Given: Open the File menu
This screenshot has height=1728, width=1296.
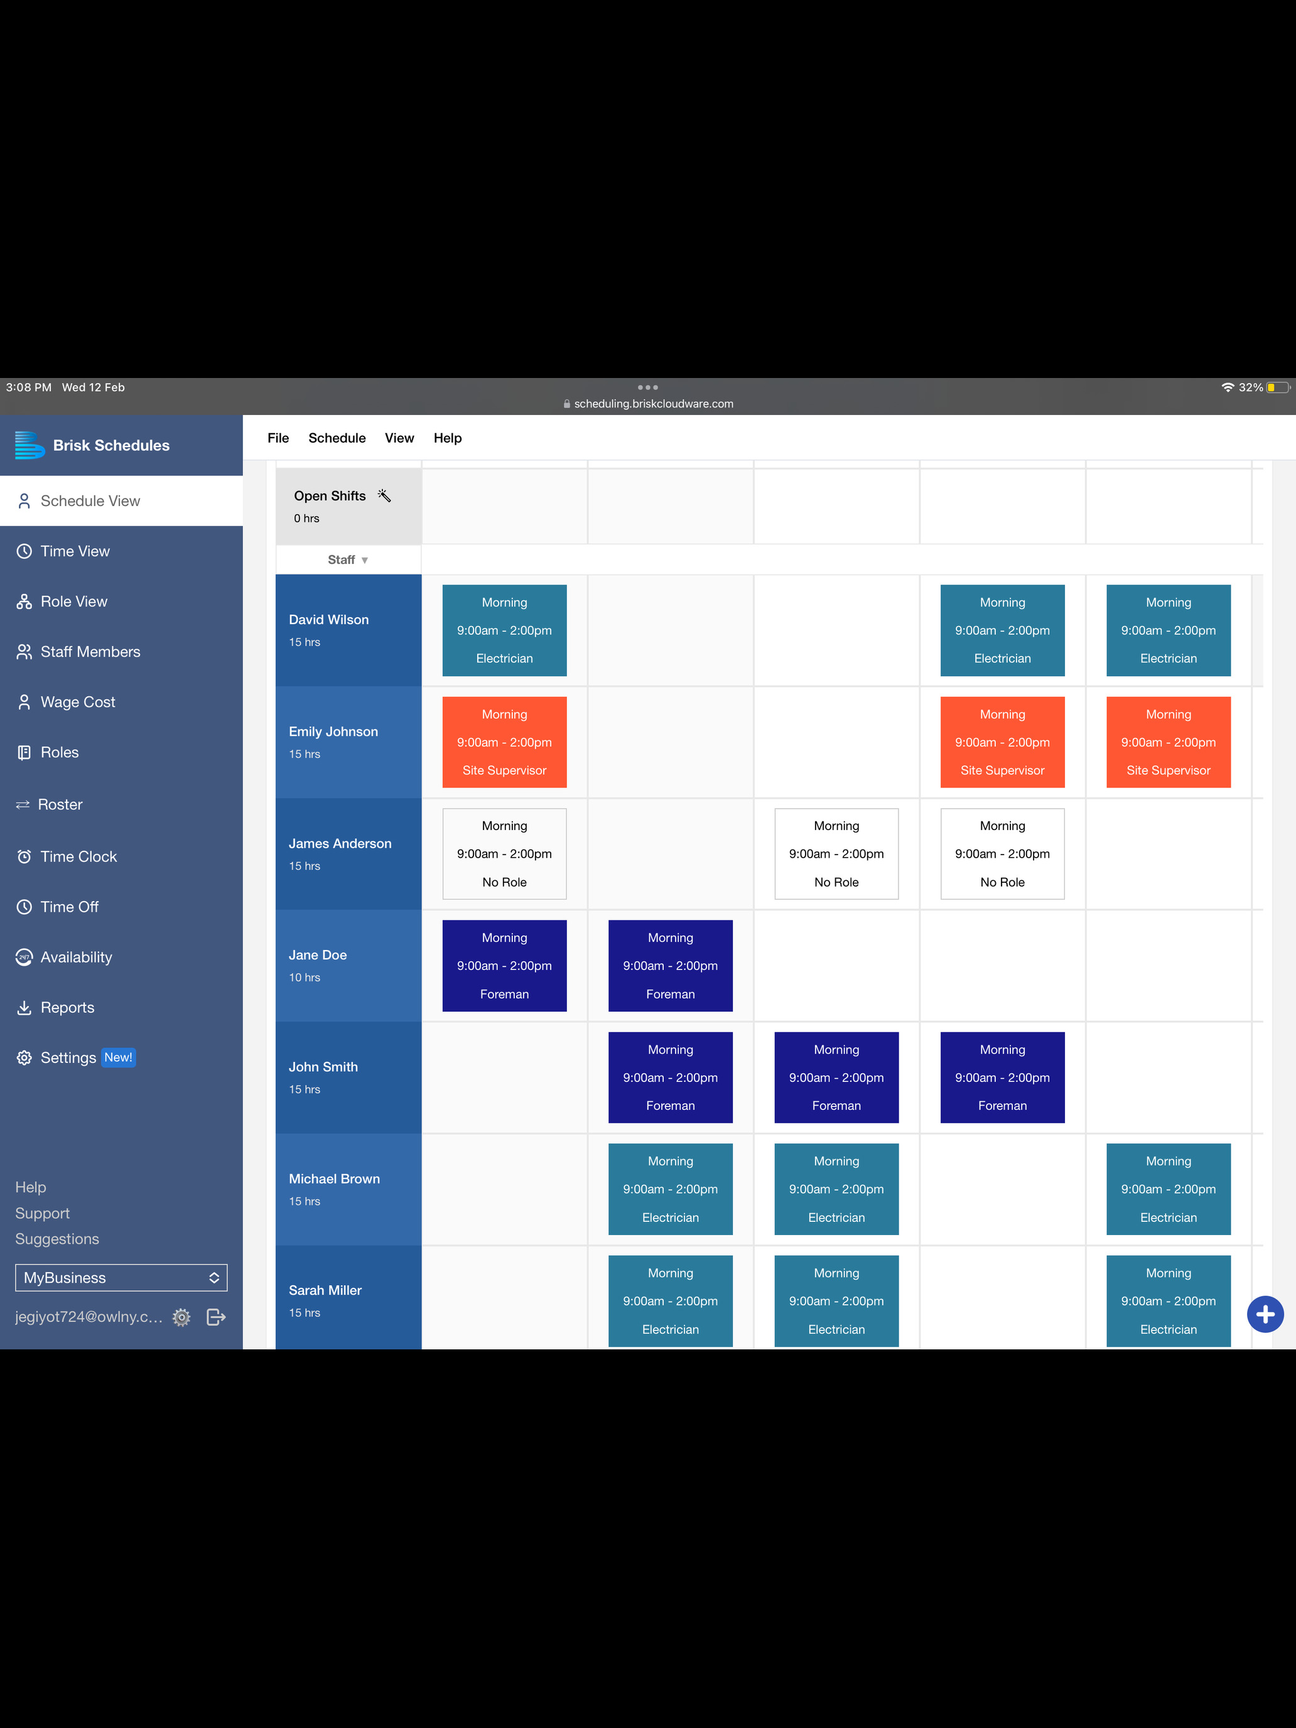Looking at the screenshot, I should click(x=278, y=438).
